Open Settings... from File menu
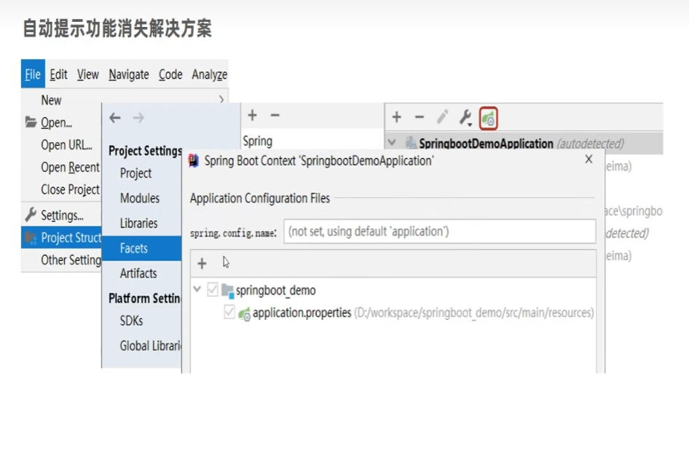This screenshot has width=689, height=462. tap(62, 216)
